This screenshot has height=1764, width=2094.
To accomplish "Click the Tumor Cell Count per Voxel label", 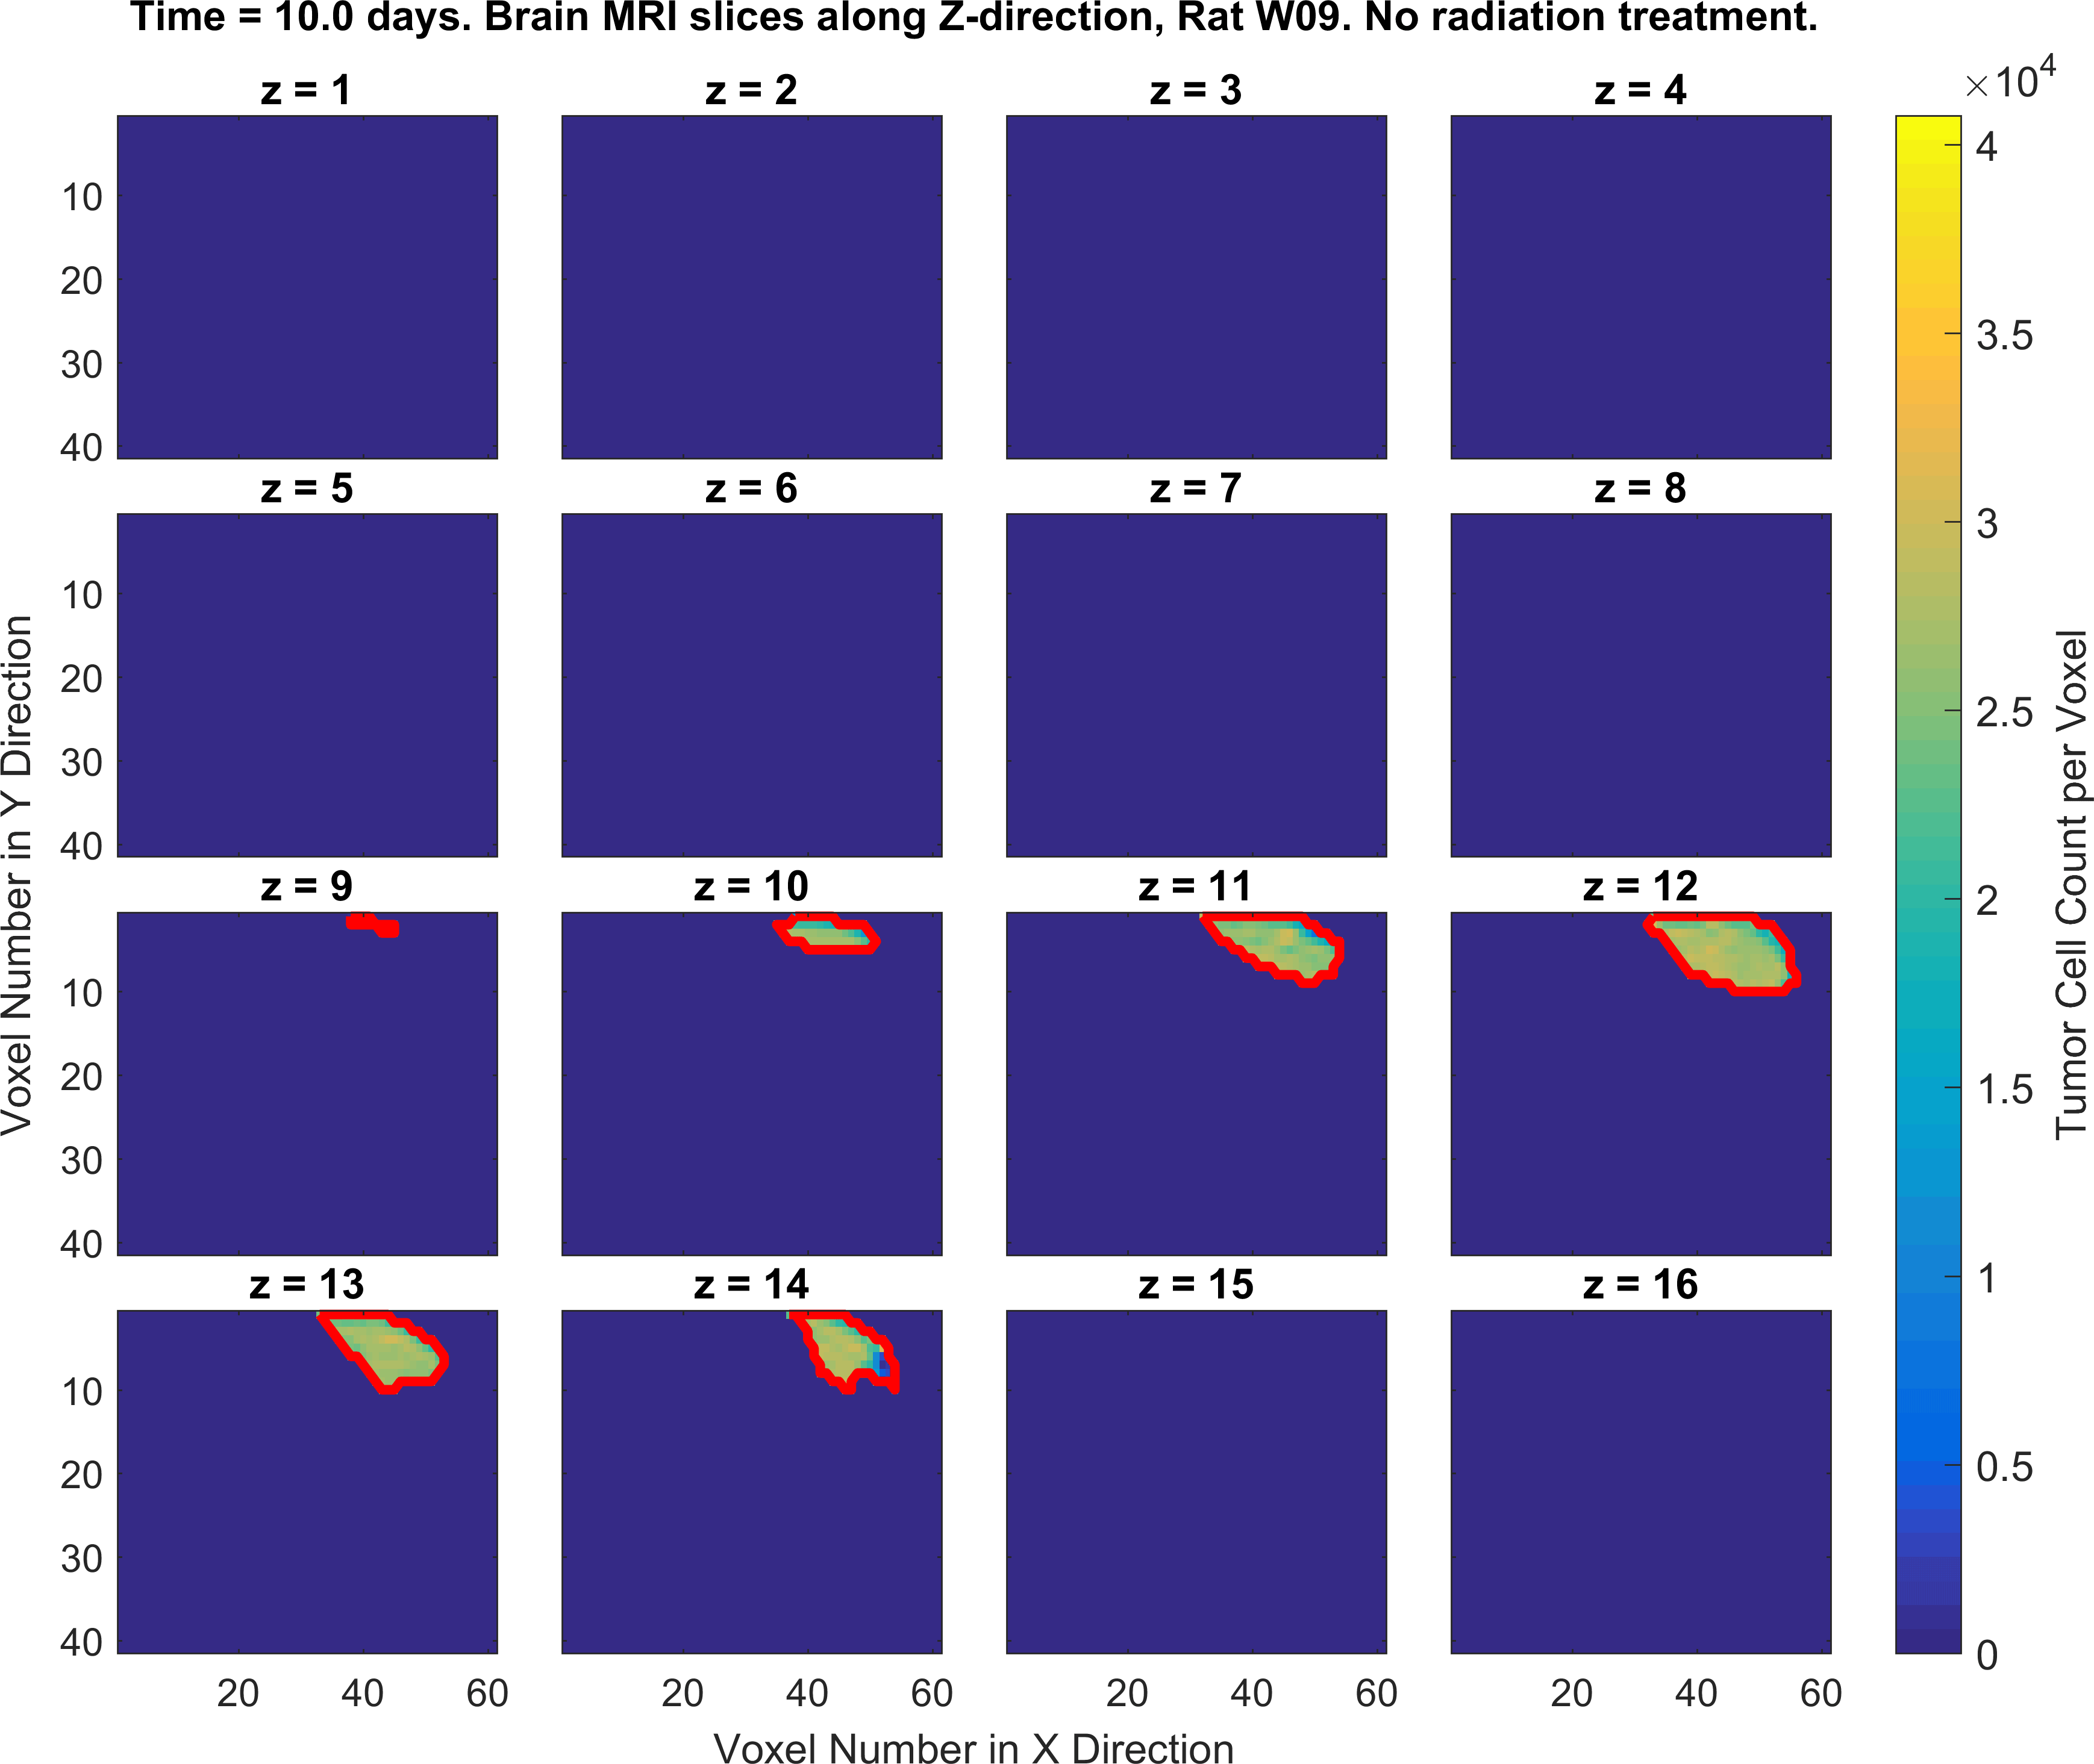I will tap(2072, 885).
